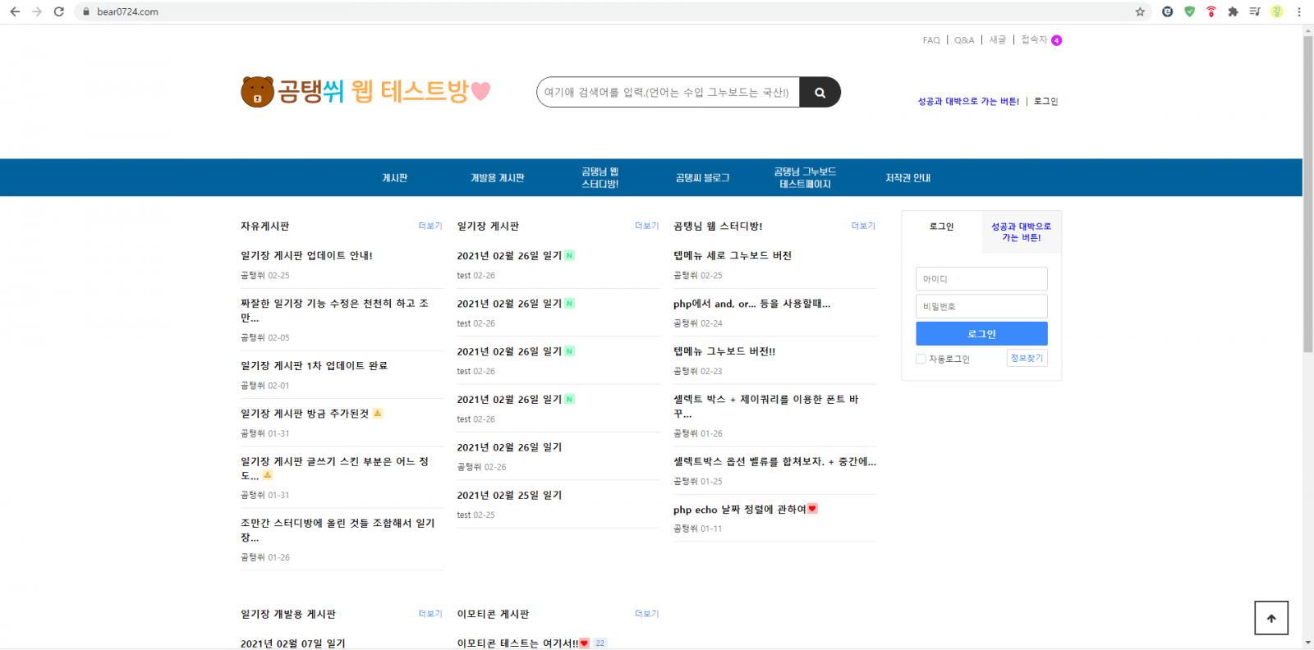Screen dimensions: 1314x650
Task: Click the 아이디 input field
Action: [981, 279]
